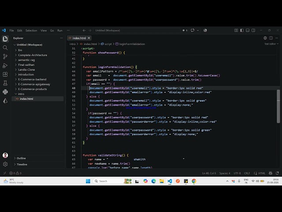Viewport: 282px width, 212px height.
Task: Open the Text Editor dropdown
Action: 271,44
